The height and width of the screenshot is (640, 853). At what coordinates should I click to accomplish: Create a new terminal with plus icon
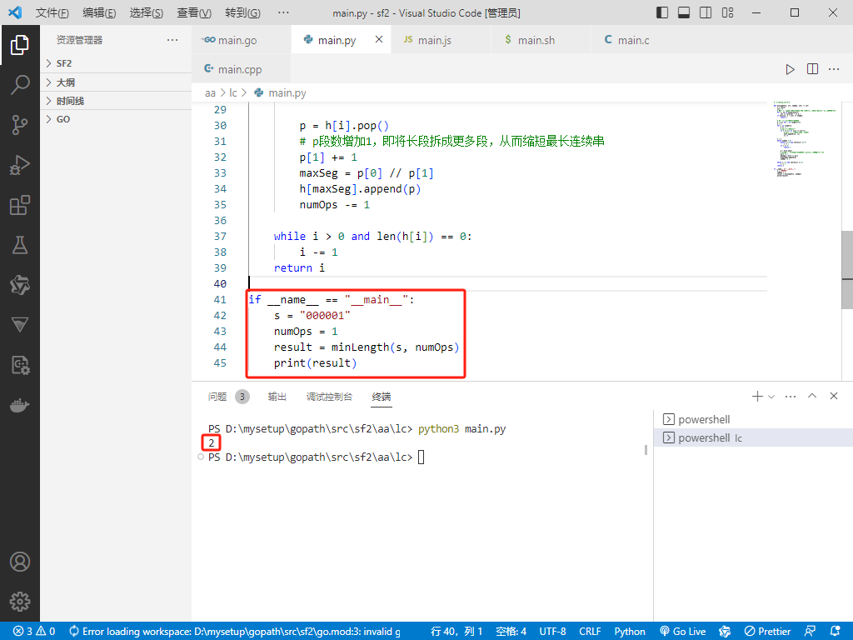[x=756, y=396]
